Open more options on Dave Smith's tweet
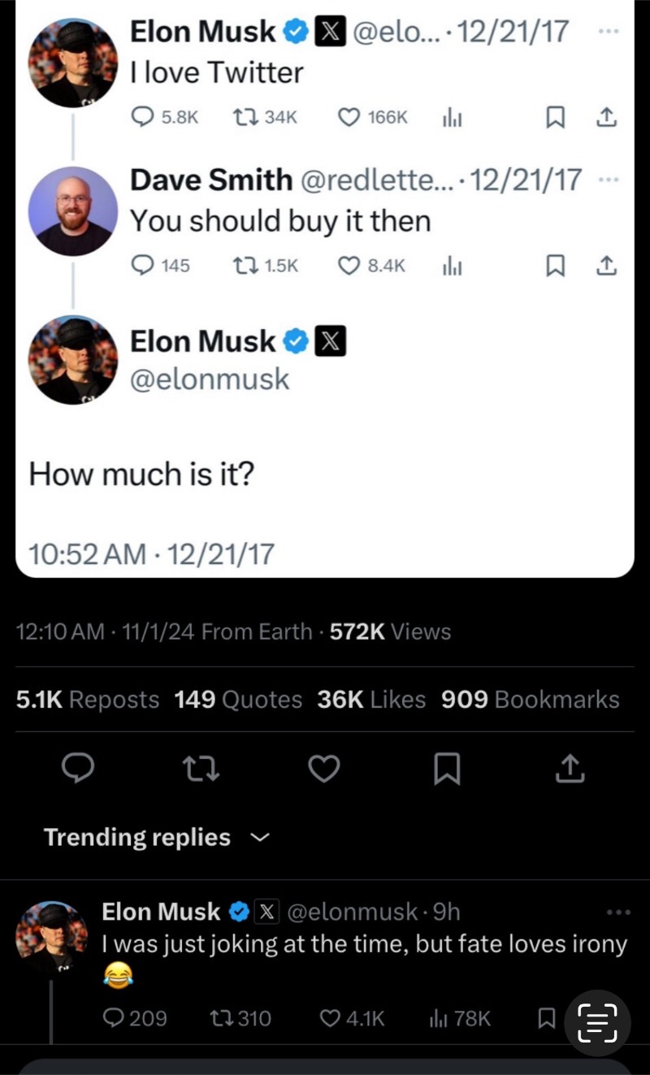650x1075 pixels. tap(606, 179)
